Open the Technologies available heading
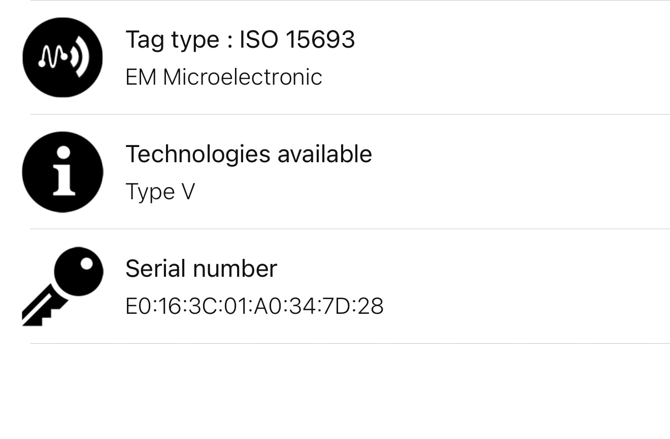670x439 pixels. tap(249, 154)
